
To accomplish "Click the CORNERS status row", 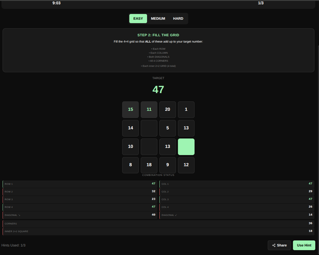I will coord(158,223).
